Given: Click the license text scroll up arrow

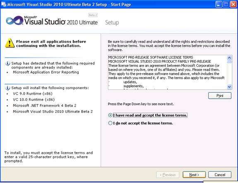Looking at the screenshot, I should [x=229, y=57].
